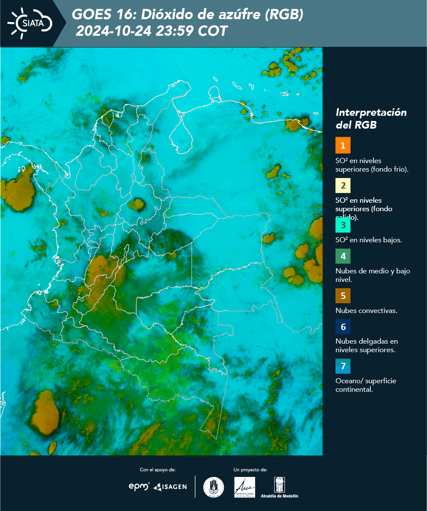Select dark blue legend swatch number 6
427x511 pixels.
[343, 327]
